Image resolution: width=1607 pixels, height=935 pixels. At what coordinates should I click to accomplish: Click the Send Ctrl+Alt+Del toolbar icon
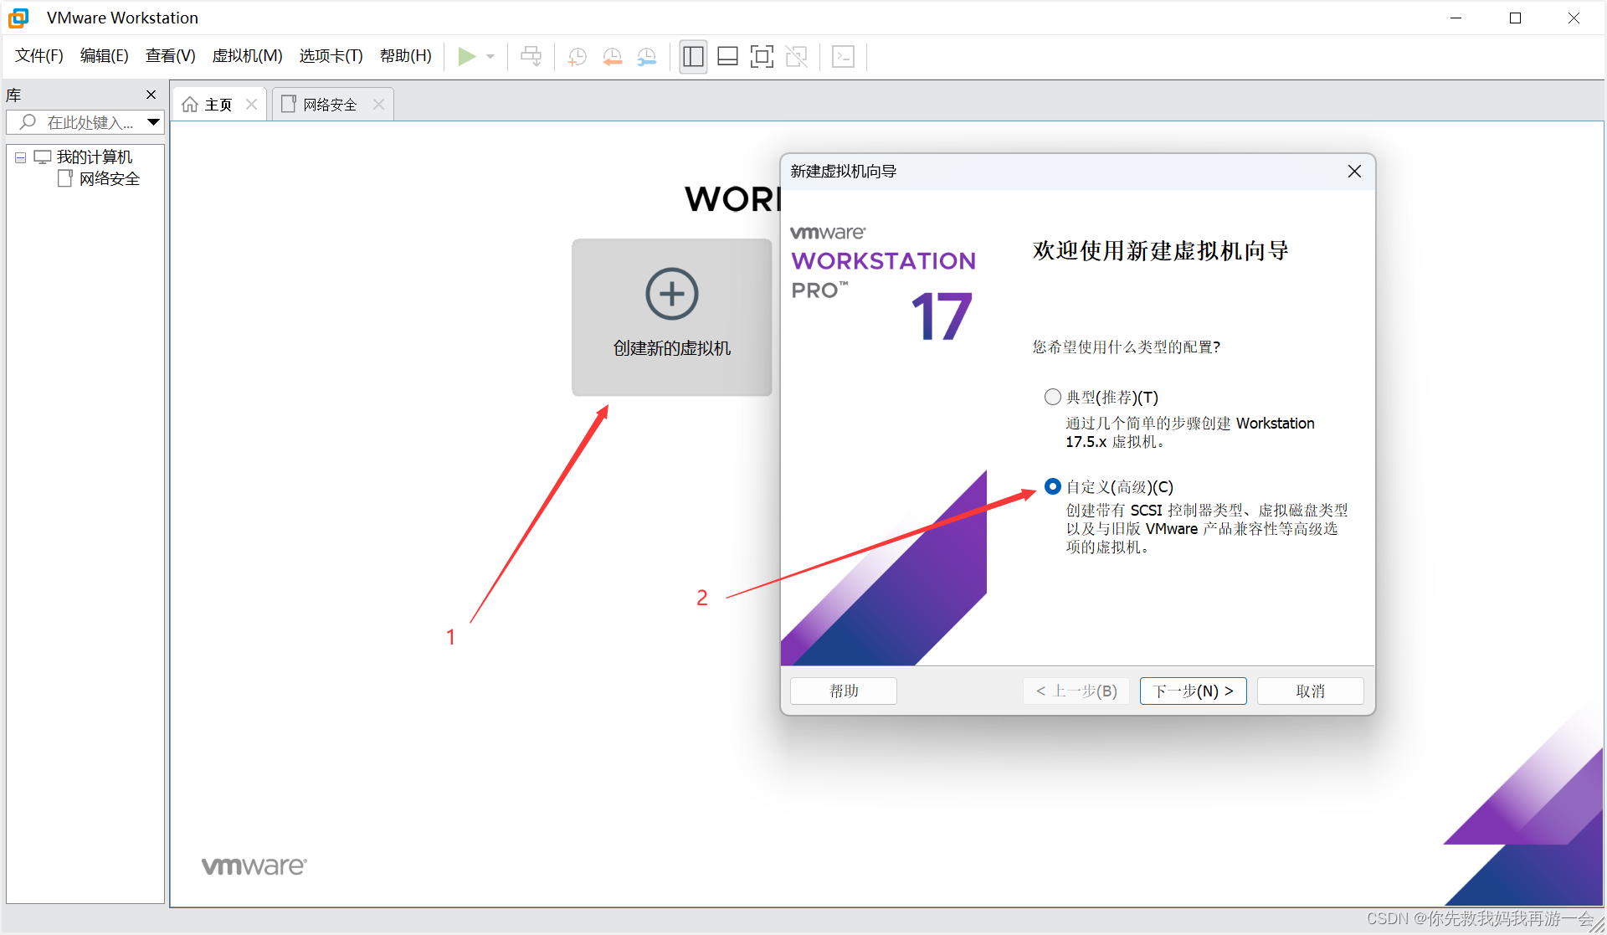531,56
